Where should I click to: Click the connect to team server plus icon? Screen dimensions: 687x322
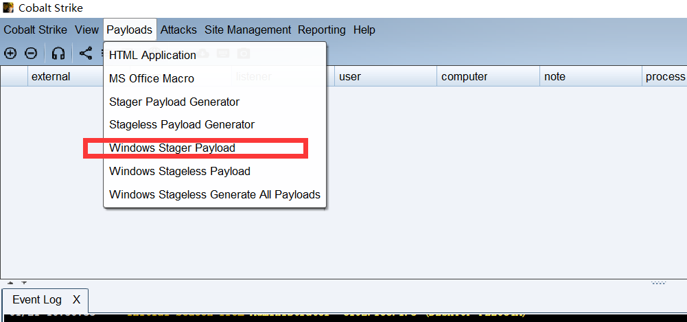[x=10, y=54]
